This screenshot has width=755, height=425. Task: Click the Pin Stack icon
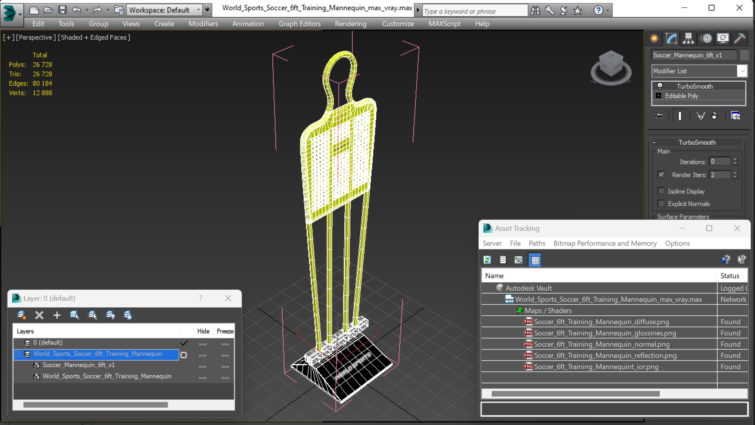click(x=658, y=116)
